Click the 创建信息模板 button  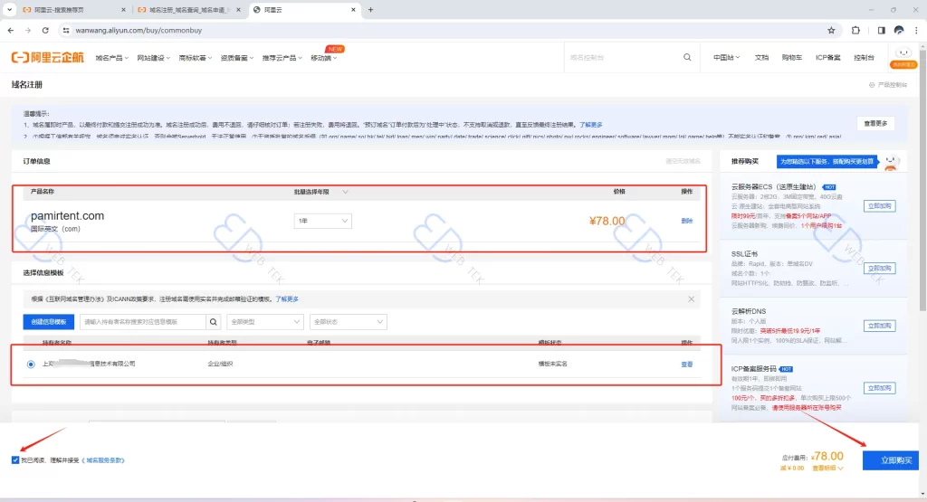click(49, 322)
